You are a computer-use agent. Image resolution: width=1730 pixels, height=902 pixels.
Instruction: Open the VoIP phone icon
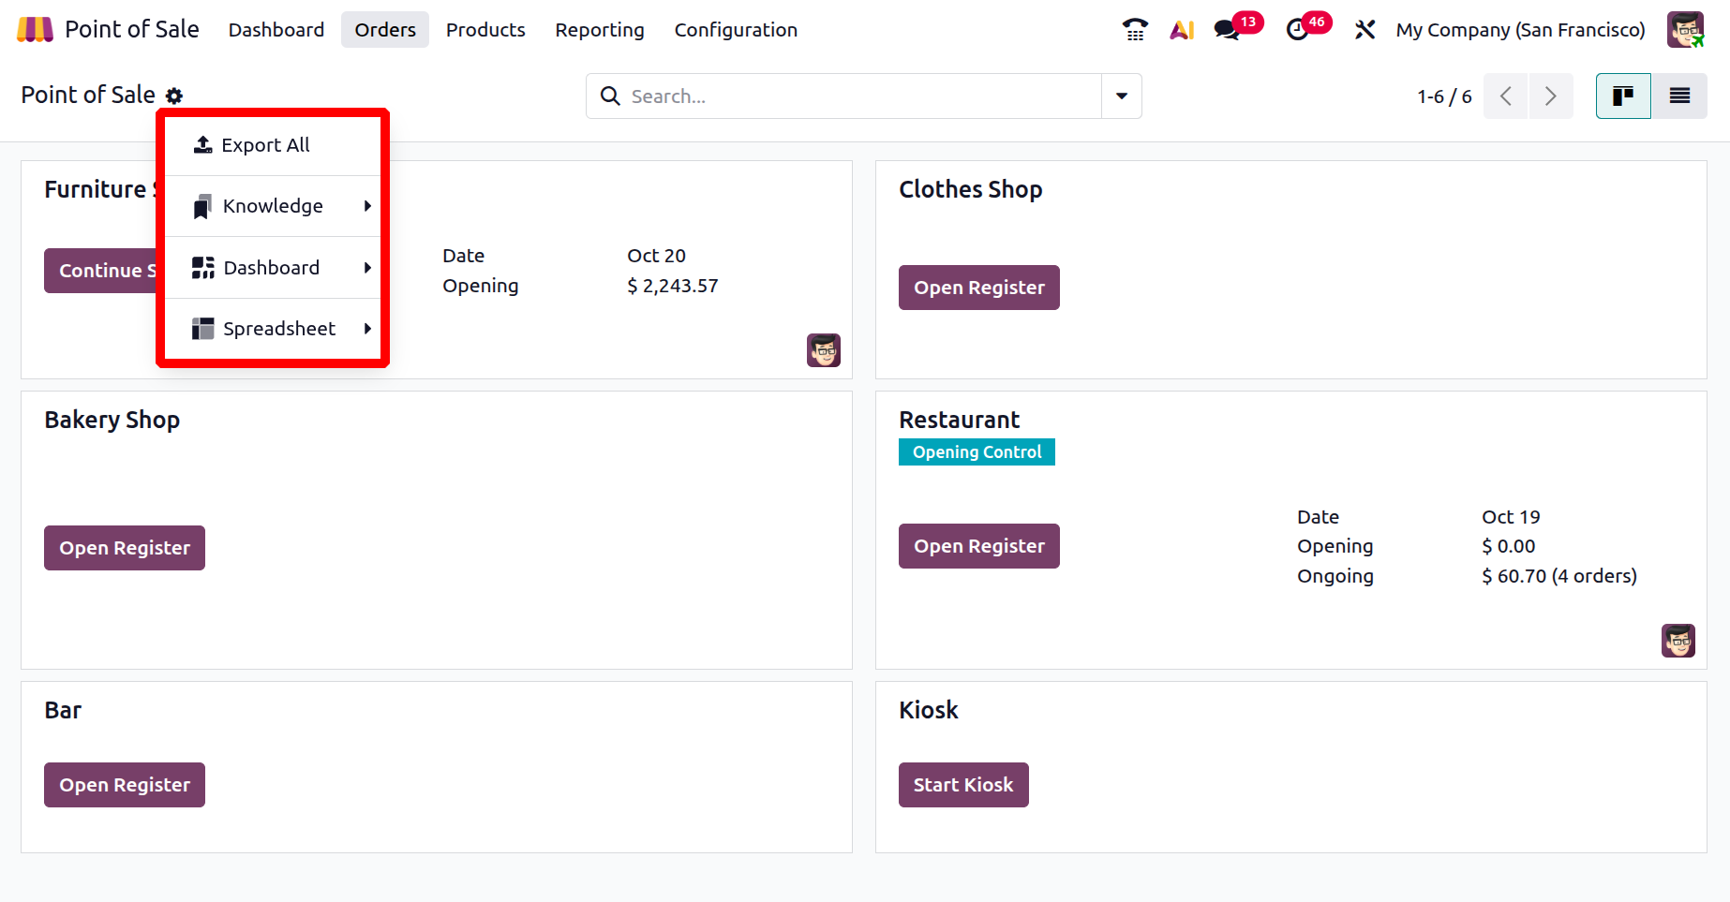[1135, 30]
